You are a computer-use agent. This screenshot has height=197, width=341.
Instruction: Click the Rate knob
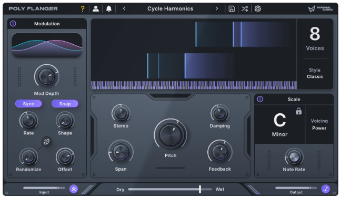click(x=28, y=121)
